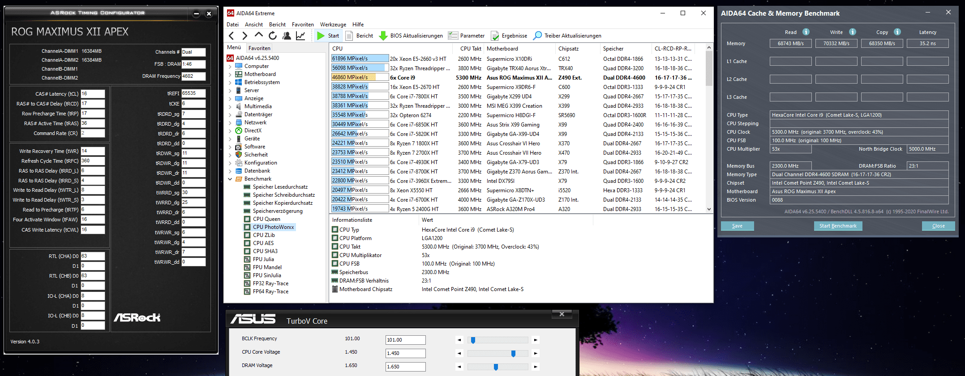Refresh the AIDA64 page with the refresh icon
965x376 pixels.
point(273,36)
